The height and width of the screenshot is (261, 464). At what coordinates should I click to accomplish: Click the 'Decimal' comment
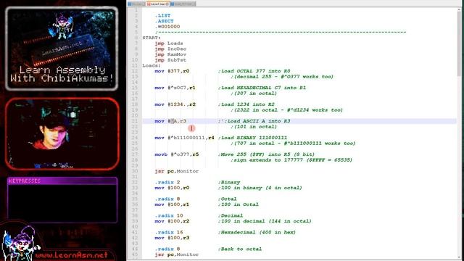tap(231, 216)
